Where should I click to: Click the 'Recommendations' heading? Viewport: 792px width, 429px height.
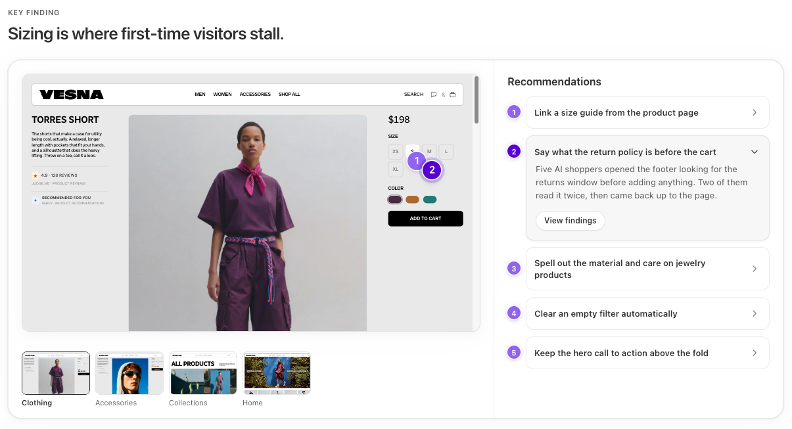point(554,81)
